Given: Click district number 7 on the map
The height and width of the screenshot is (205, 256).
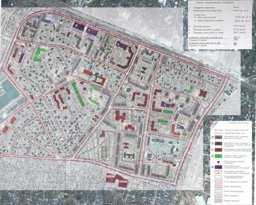Looking at the screenshot, I should pyautogui.click(x=154, y=161).
